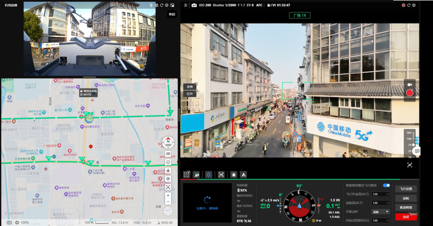The height and width of the screenshot is (226, 433).
Task: Click the dock camera live thumbnail
Action: pos(89,38)
